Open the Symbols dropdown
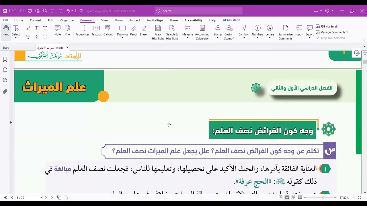The image size is (367, 206). click(x=244, y=38)
